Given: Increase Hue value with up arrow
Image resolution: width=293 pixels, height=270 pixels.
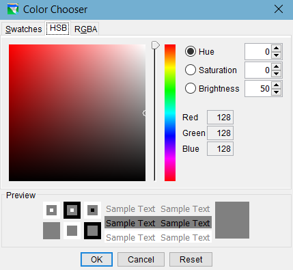Looking at the screenshot, I should [277, 48].
